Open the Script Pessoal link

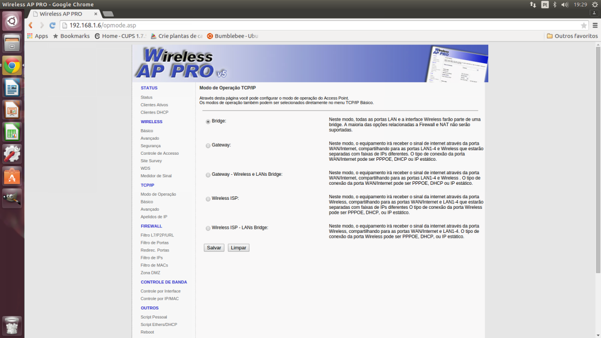(x=154, y=317)
